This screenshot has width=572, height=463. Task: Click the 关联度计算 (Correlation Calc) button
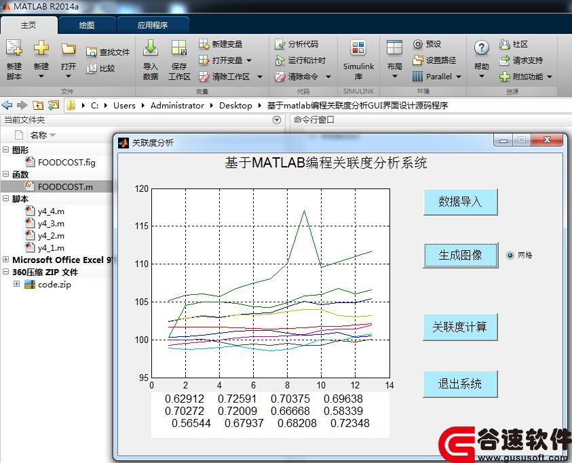pyautogui.click(x=460, y=327)
